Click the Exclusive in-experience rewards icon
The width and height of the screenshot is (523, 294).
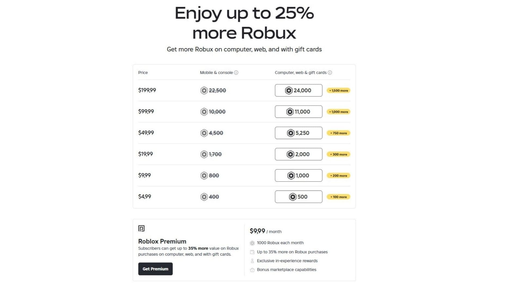[x=252, y=261]
